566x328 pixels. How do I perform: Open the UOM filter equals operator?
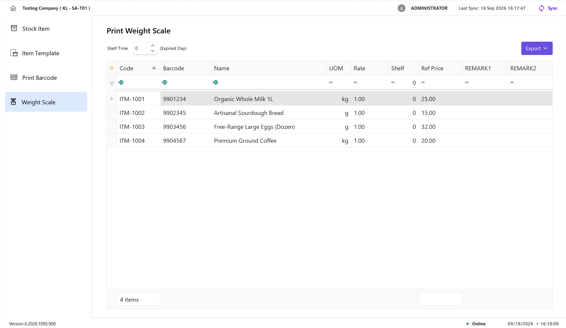[331, 82]
